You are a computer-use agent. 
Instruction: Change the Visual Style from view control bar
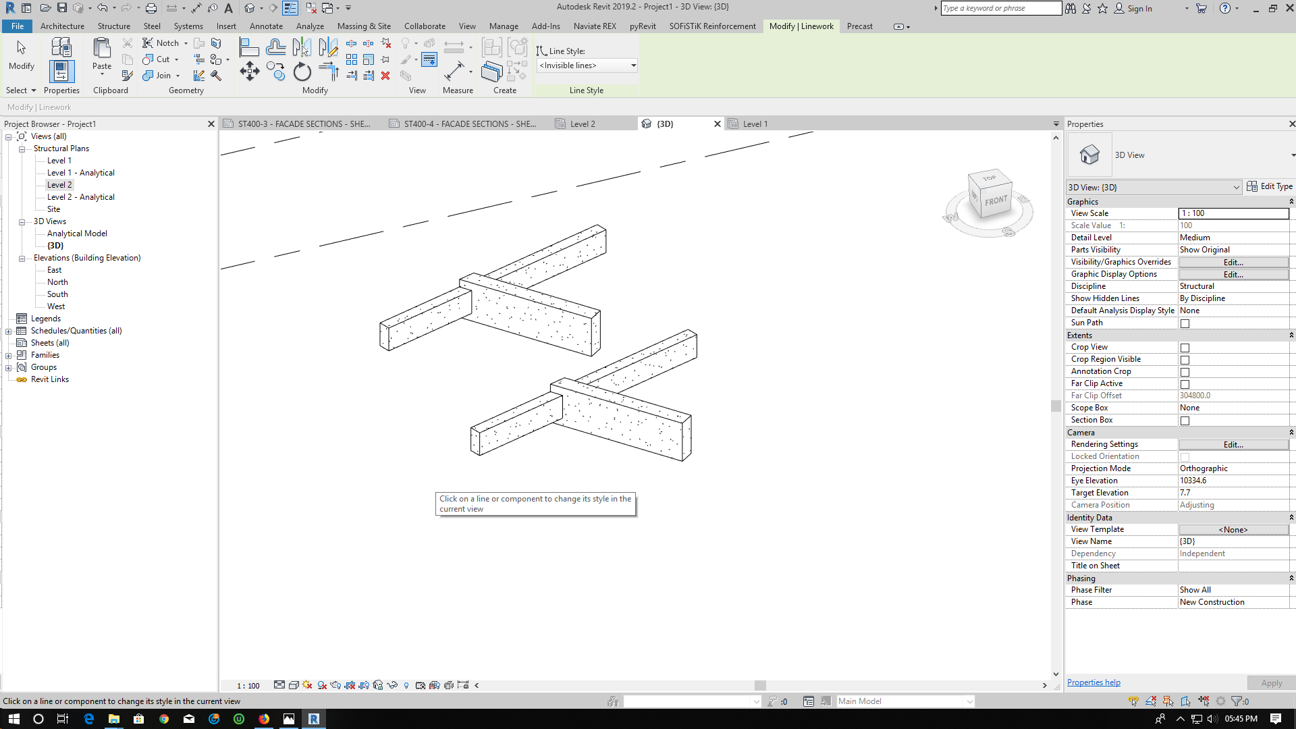pos(294,685)
